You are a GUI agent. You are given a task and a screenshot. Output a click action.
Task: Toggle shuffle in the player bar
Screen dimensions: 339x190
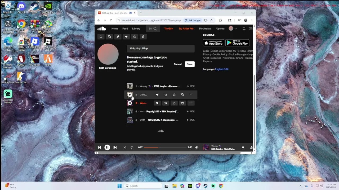click(x=125, y=148)
